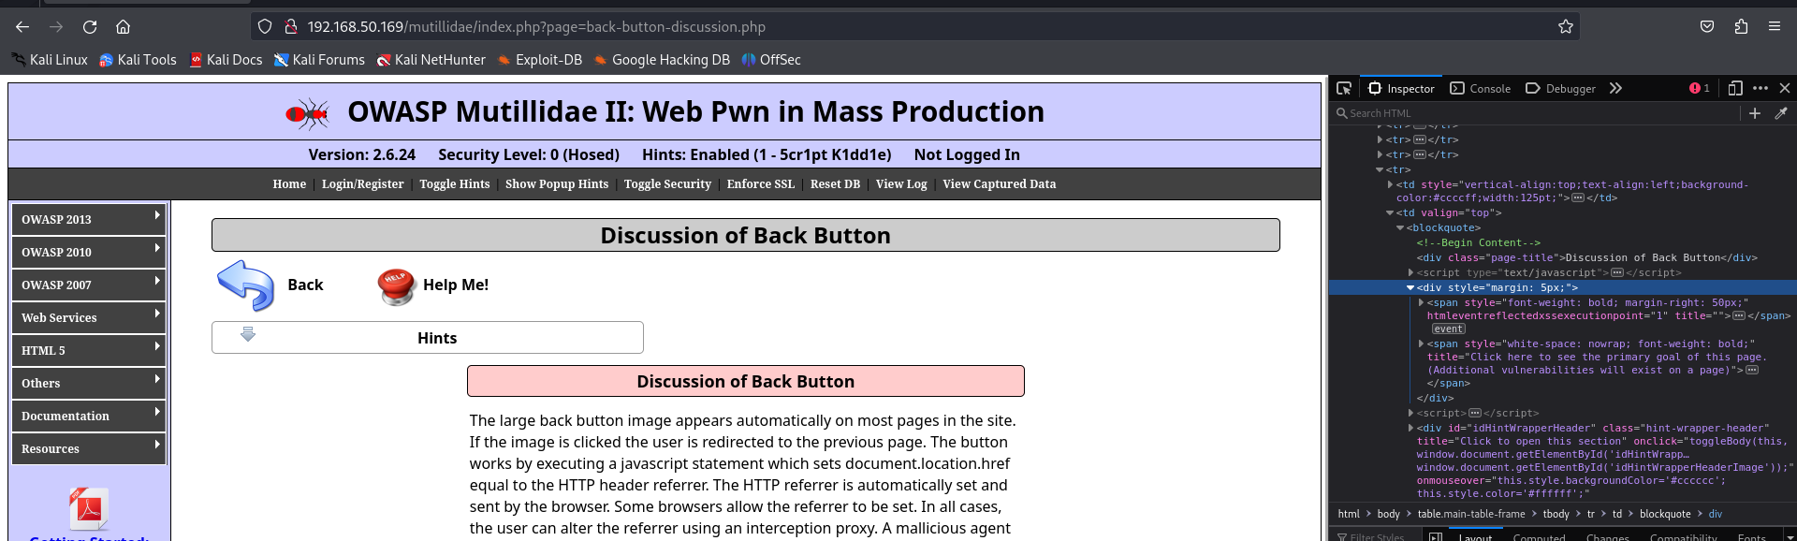Open the Pocket save icon
The width and height of the screenshot is (1797, 541).
[1707, 27]
